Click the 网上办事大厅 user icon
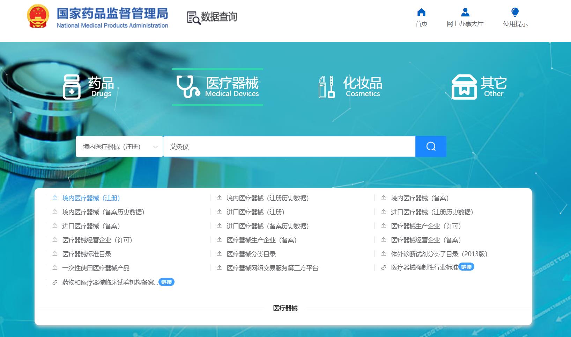The width and height of the screenshot is (571, 337). (x=465, y=12)
